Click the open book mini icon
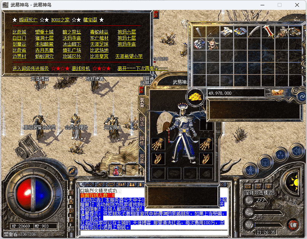This screenshot has height=239, width=307. 248,186
